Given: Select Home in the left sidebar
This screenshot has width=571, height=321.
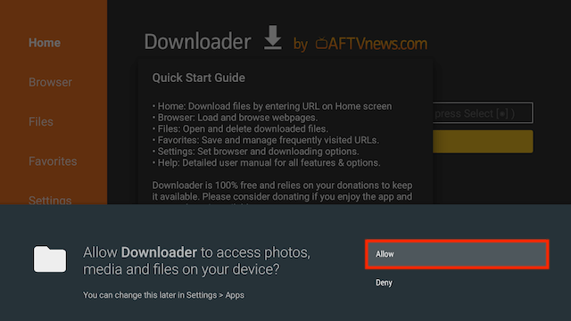Looking at the screenshot, I should click(45, 43).
